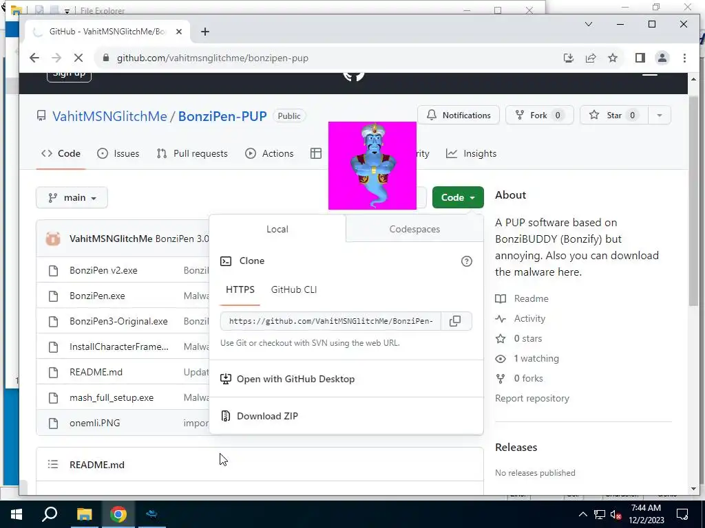The height and width of the screenshot is (528, 705).
Task: Open Windows taskbar search
Action: pyautogui.click(x=50, y=514)
